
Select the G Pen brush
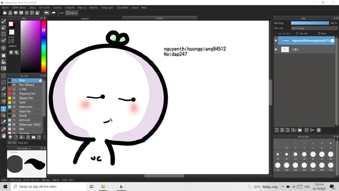(25, 89)
